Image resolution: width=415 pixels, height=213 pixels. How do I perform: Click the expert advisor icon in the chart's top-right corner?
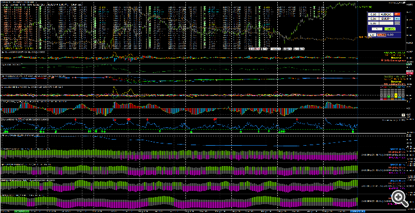click(x=404, y=3)
